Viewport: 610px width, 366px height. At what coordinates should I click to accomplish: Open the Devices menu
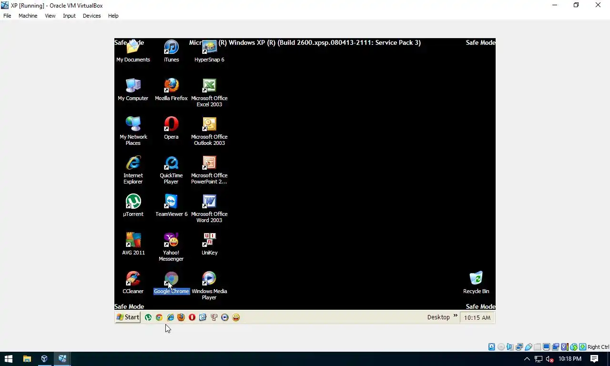(x=91, y=16)
